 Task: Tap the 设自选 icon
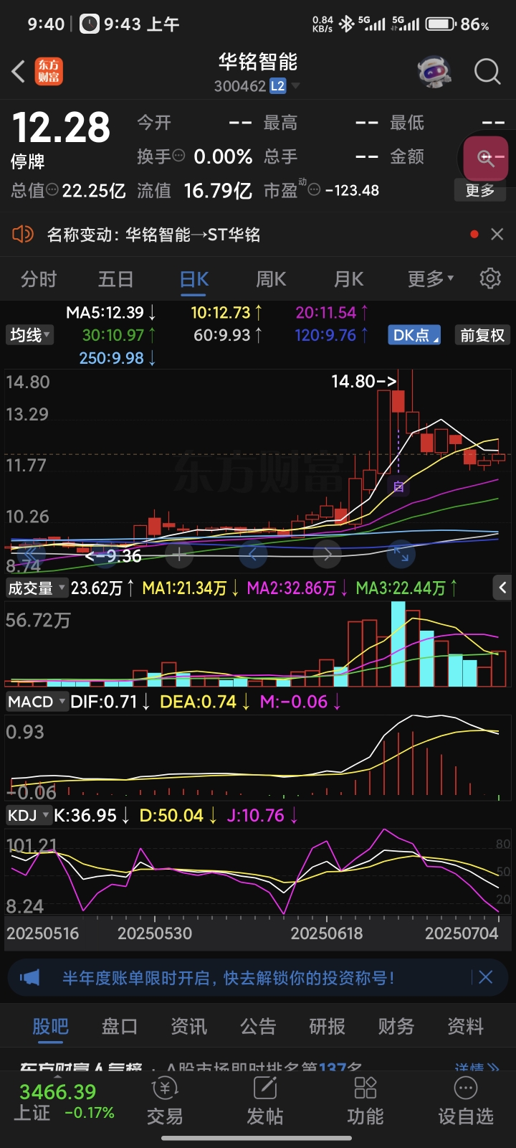[x=466, y=1088]
